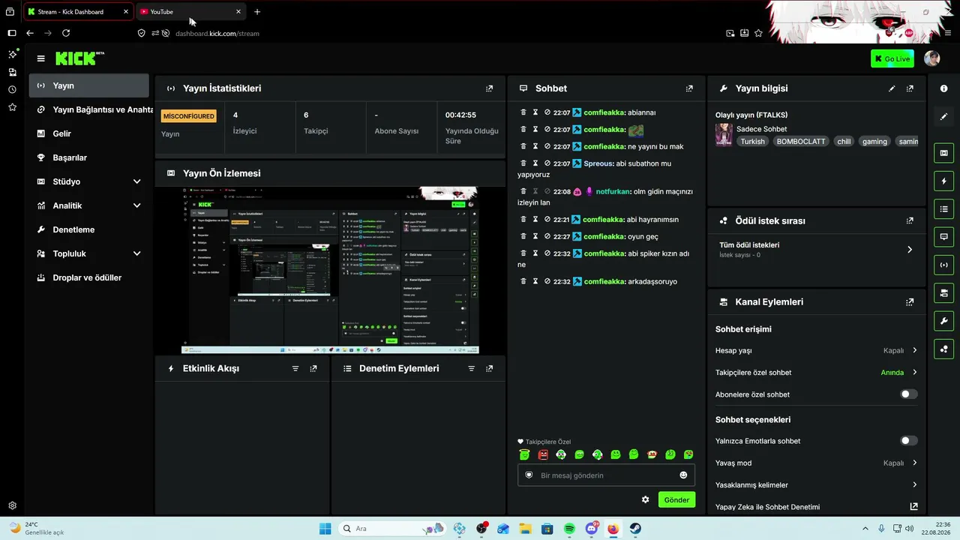Open Yayın Bağlantısı ve Anahtarı sidebar item

tap(91, 109)
